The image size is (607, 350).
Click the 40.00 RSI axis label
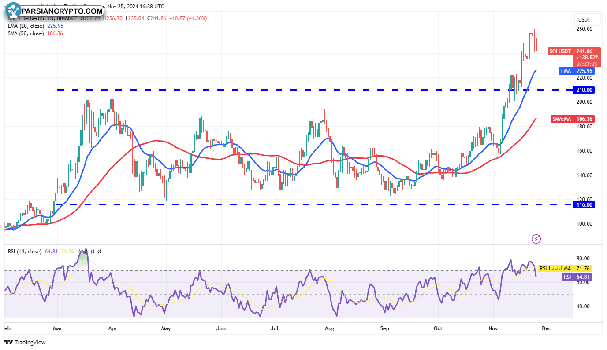(x=583, y=306)
